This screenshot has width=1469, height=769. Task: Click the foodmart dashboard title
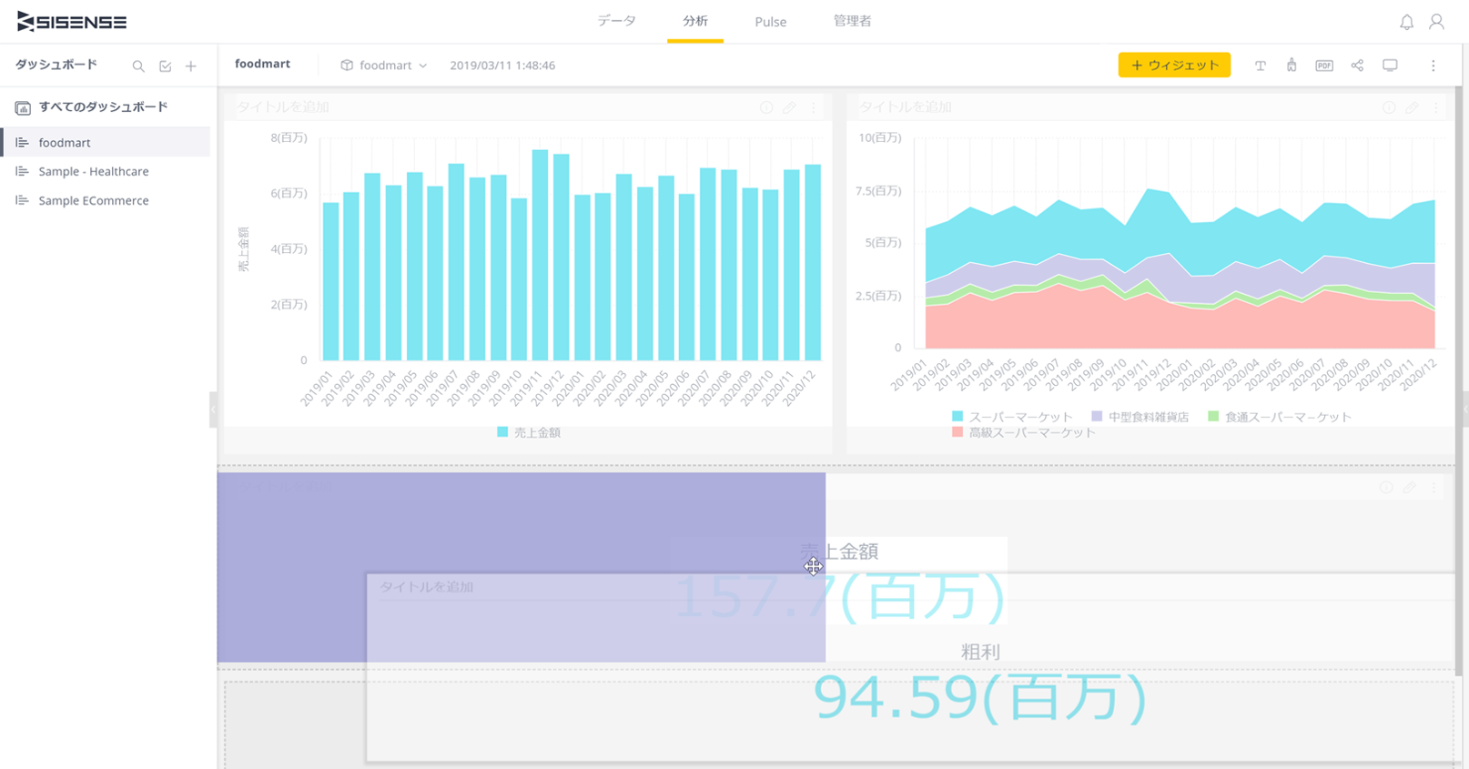click(262, 65)
